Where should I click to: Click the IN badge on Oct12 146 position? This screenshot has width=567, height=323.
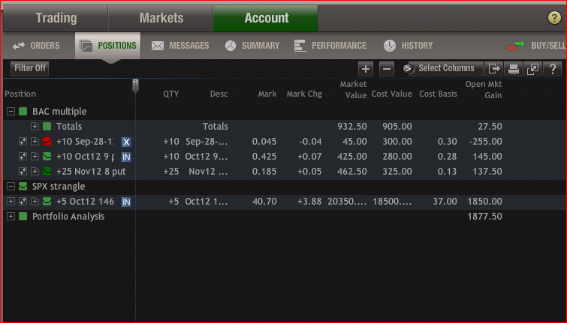tap(126, 202)
